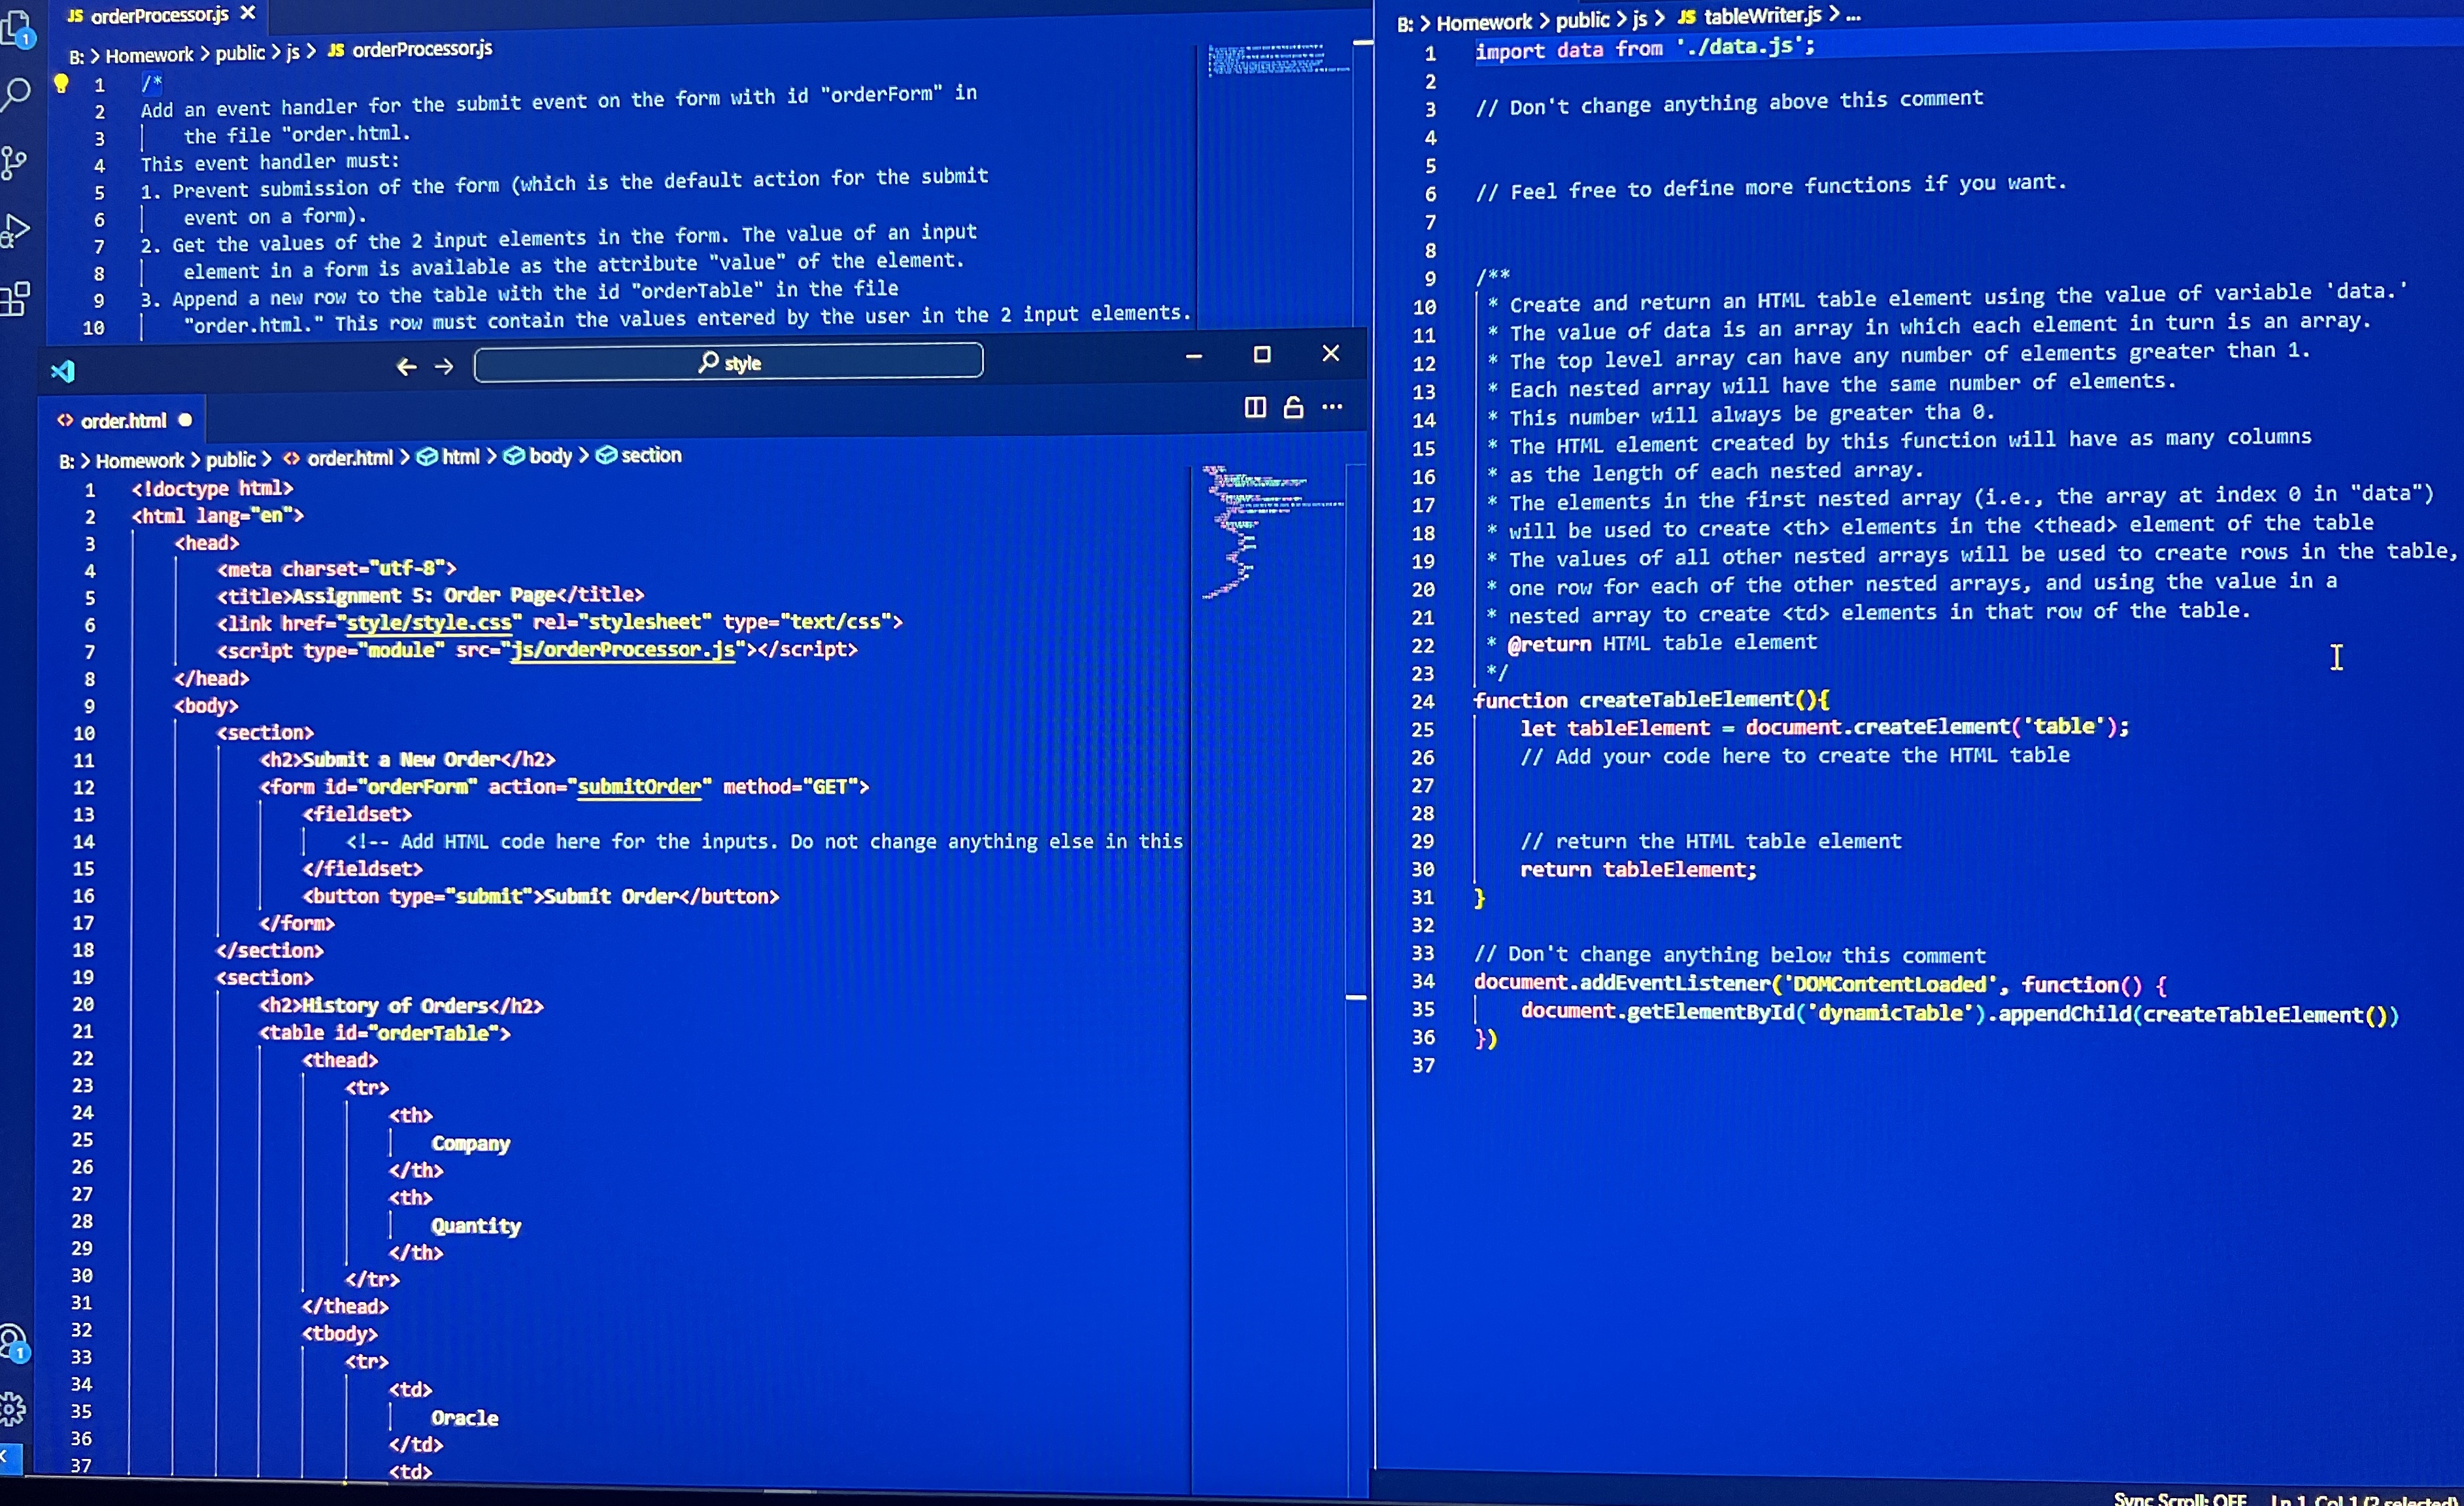Toggle the editor lock icon above order.html
This screenshot has width=2464, height=1506.
tap(1293, 407)
